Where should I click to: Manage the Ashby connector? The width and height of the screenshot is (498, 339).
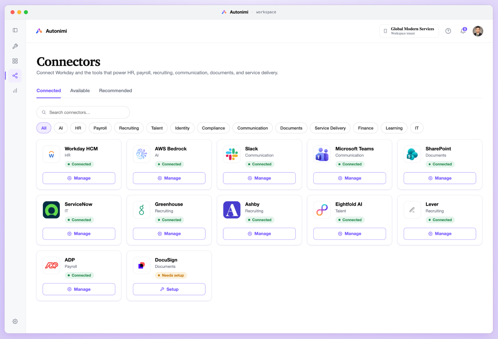point(259,234)
